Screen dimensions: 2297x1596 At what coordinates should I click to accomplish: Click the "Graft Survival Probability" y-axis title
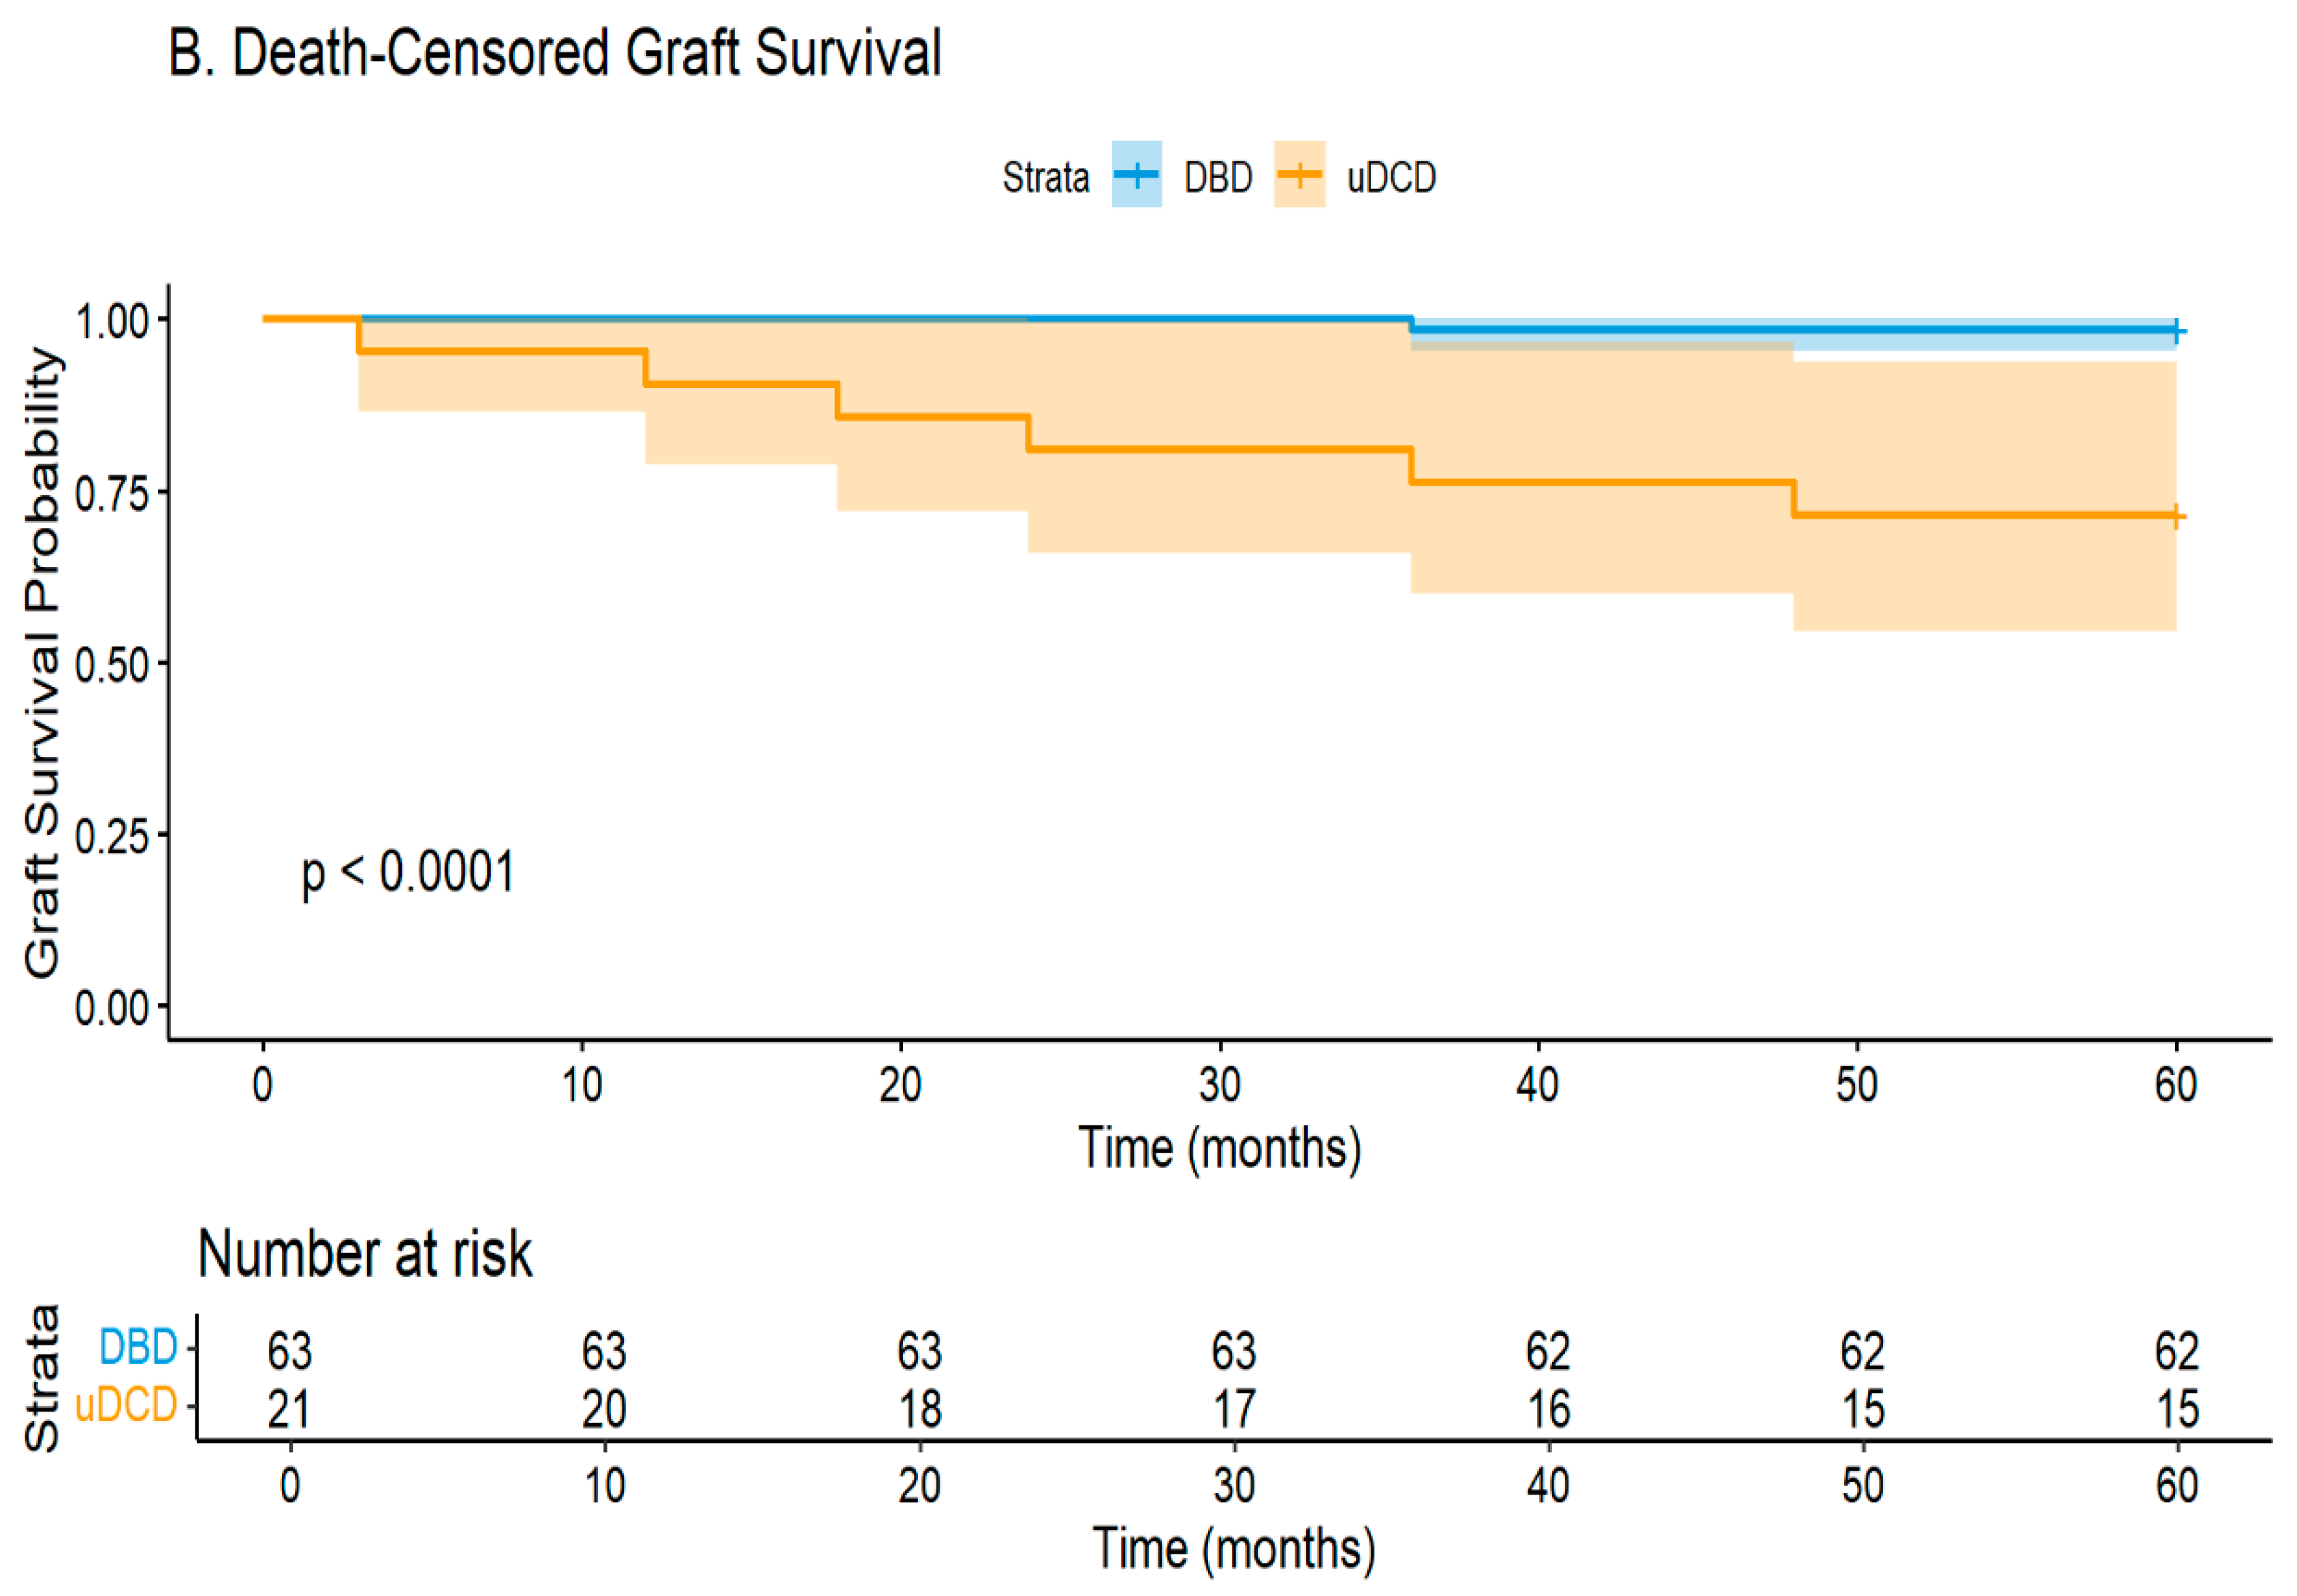tap(42, 662)
